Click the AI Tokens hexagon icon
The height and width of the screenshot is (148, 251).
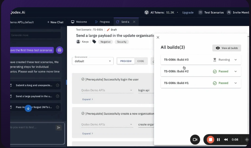coord(146,12)
